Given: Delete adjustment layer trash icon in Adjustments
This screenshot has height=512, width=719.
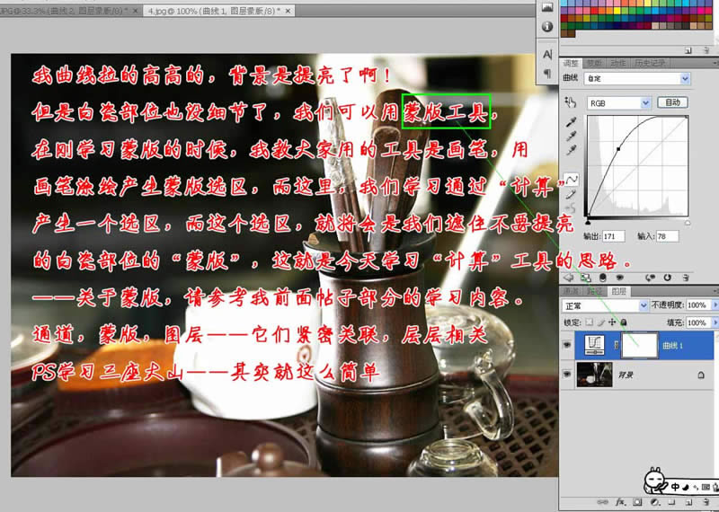Looking at the screenshot, I should point(686,278).
